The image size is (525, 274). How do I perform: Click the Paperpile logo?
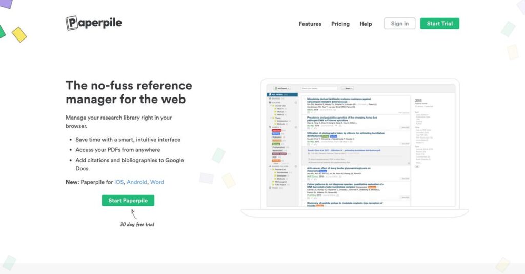click(x=94, y=23)
